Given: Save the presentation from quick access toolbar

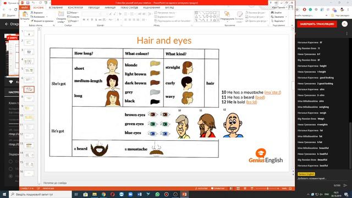Looking at the screenshot, I should coord(28,3).
